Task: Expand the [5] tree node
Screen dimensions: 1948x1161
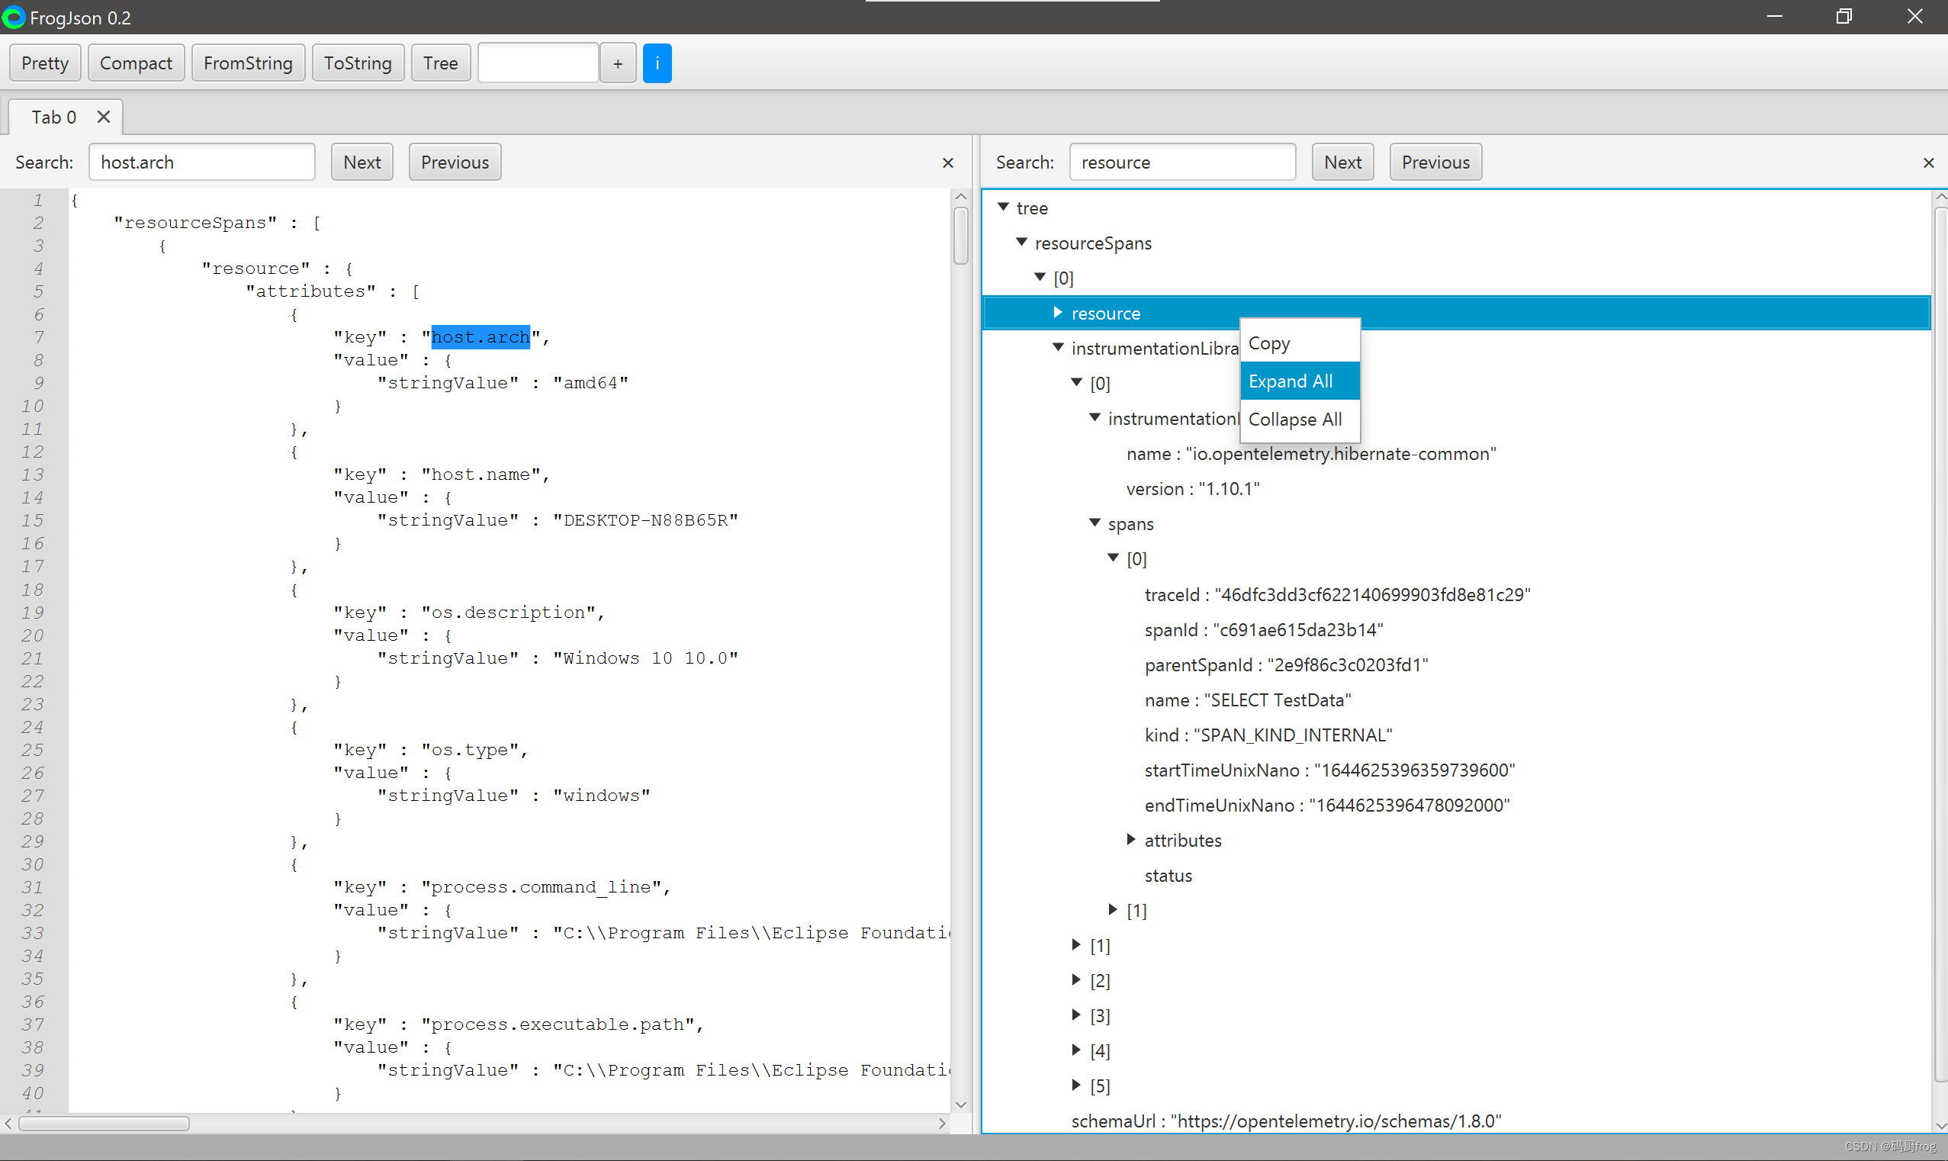Action: tap(1076, 1085)
